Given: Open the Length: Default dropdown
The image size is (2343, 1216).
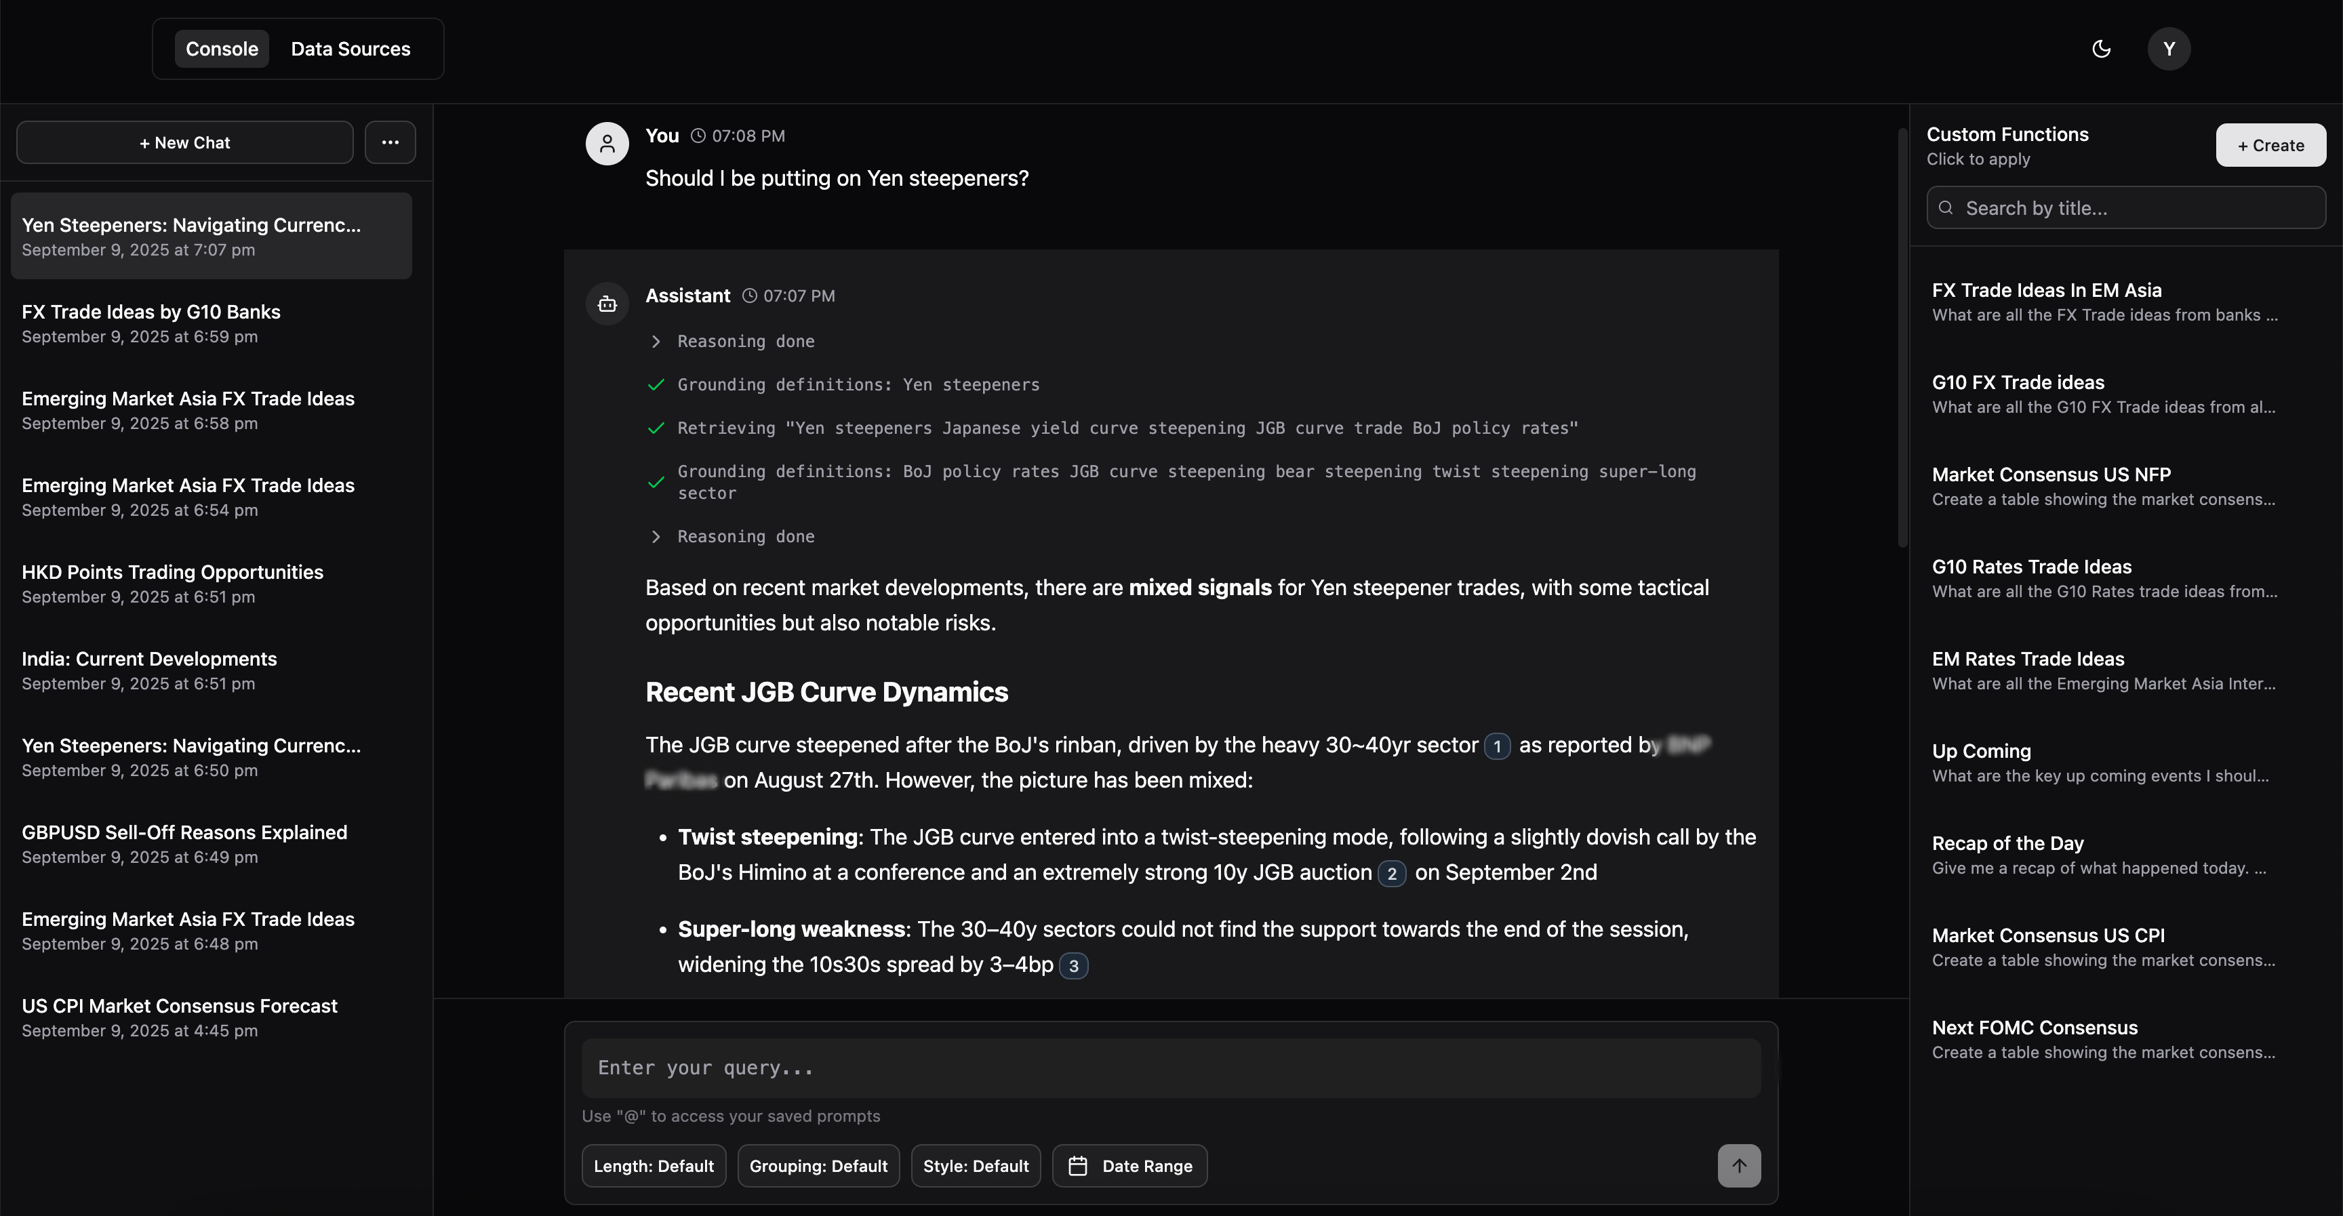Looking at the screenshot, I should (x=653, y=1165).
